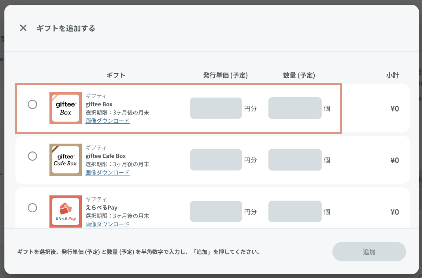Click the giftee Box product name
The image size is (422, 278).
coord(99,104)
